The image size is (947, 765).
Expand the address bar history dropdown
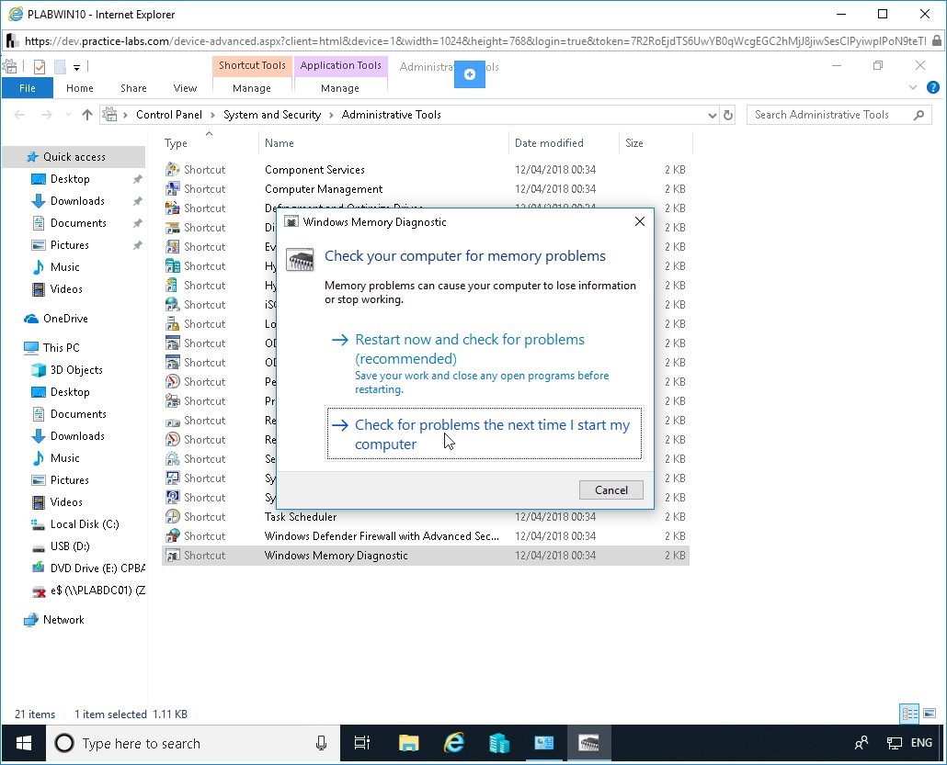click(x=712, y=115)
